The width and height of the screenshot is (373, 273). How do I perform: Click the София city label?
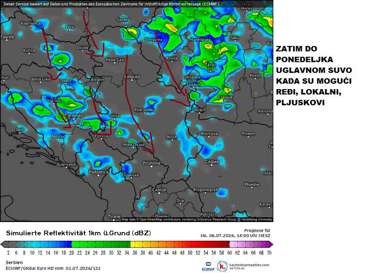tap(212, 162)
